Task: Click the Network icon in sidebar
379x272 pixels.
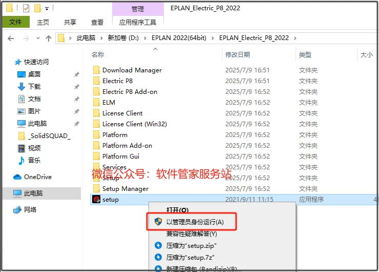Action: pos(17,210)
